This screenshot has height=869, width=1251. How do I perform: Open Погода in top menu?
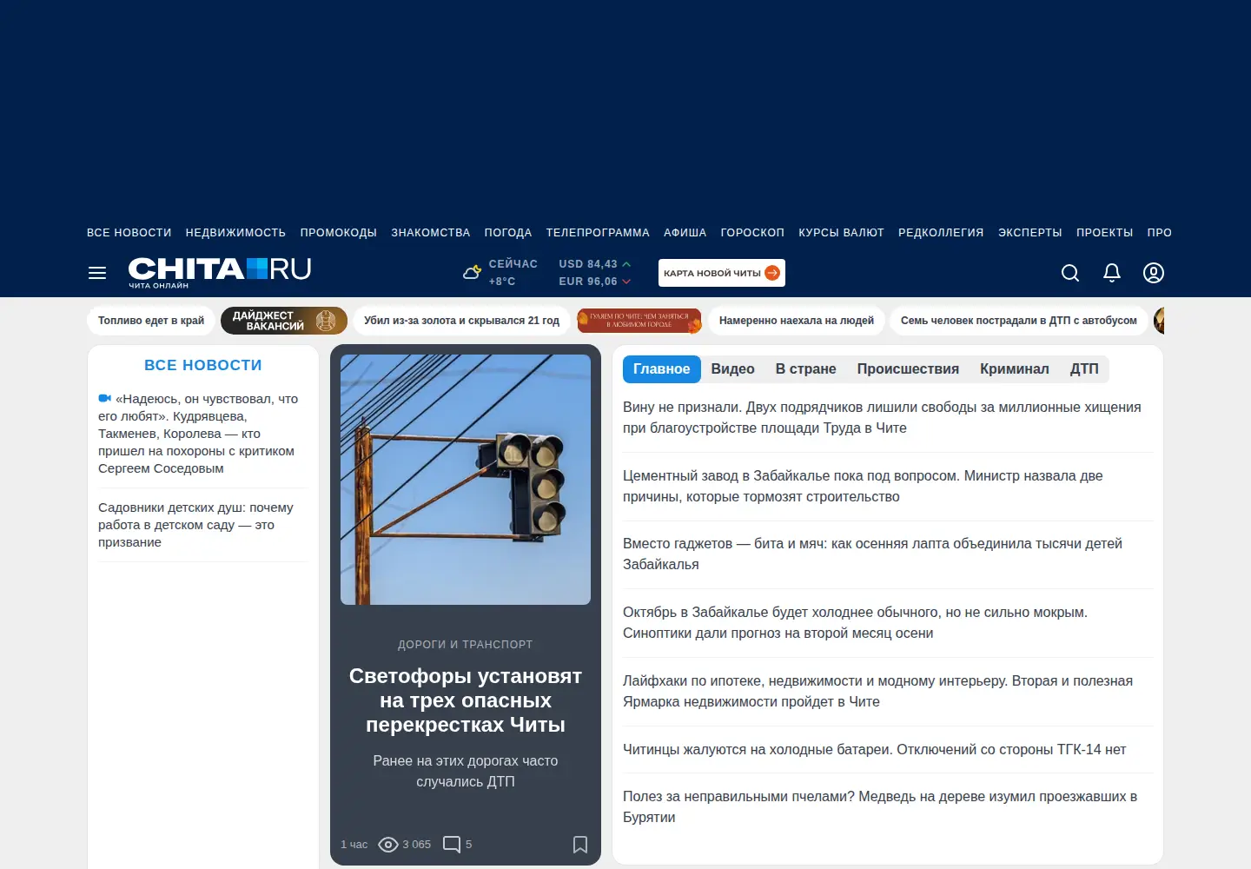(508, 233)
